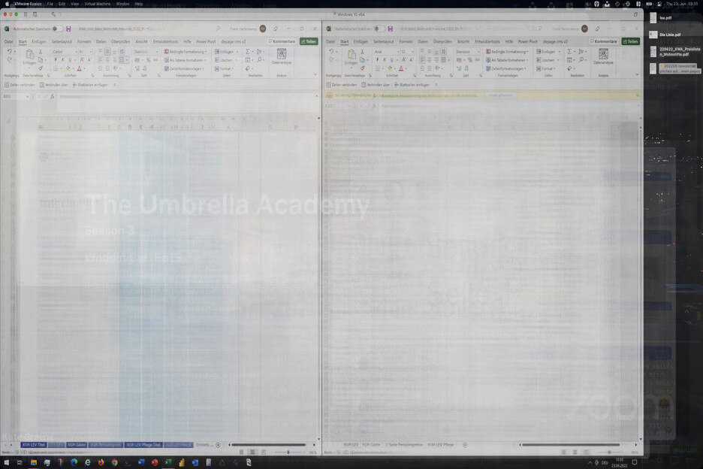Apply red font color in left Excel window
The height and width of the screenshot is (469, 703).
point(80,68)
